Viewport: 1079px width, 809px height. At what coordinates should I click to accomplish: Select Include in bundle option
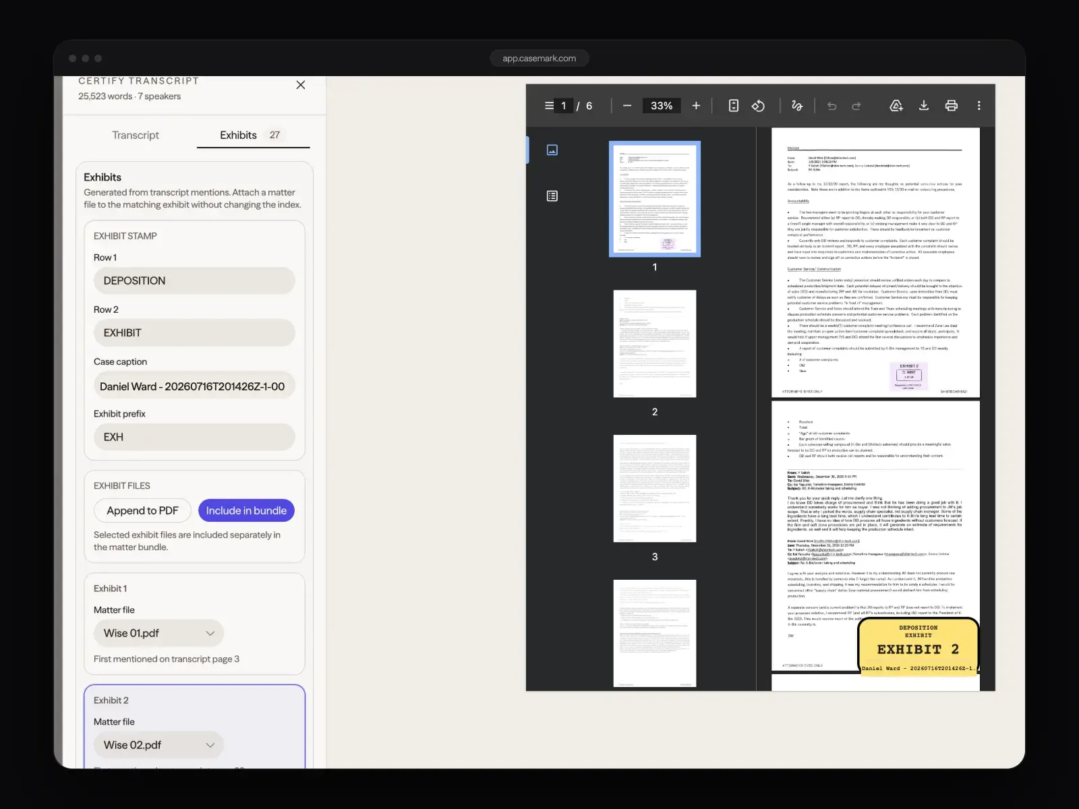[x=246, y=511]
